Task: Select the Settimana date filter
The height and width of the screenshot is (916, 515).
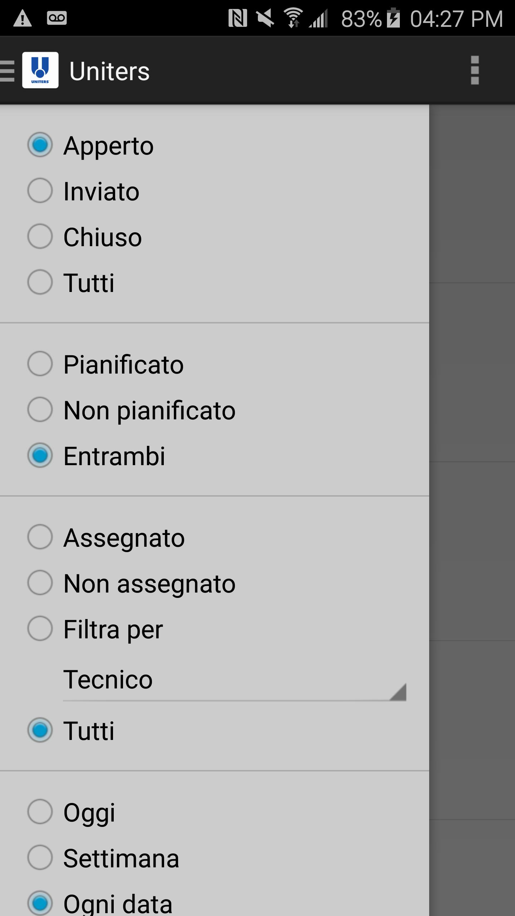Action: 103,858
